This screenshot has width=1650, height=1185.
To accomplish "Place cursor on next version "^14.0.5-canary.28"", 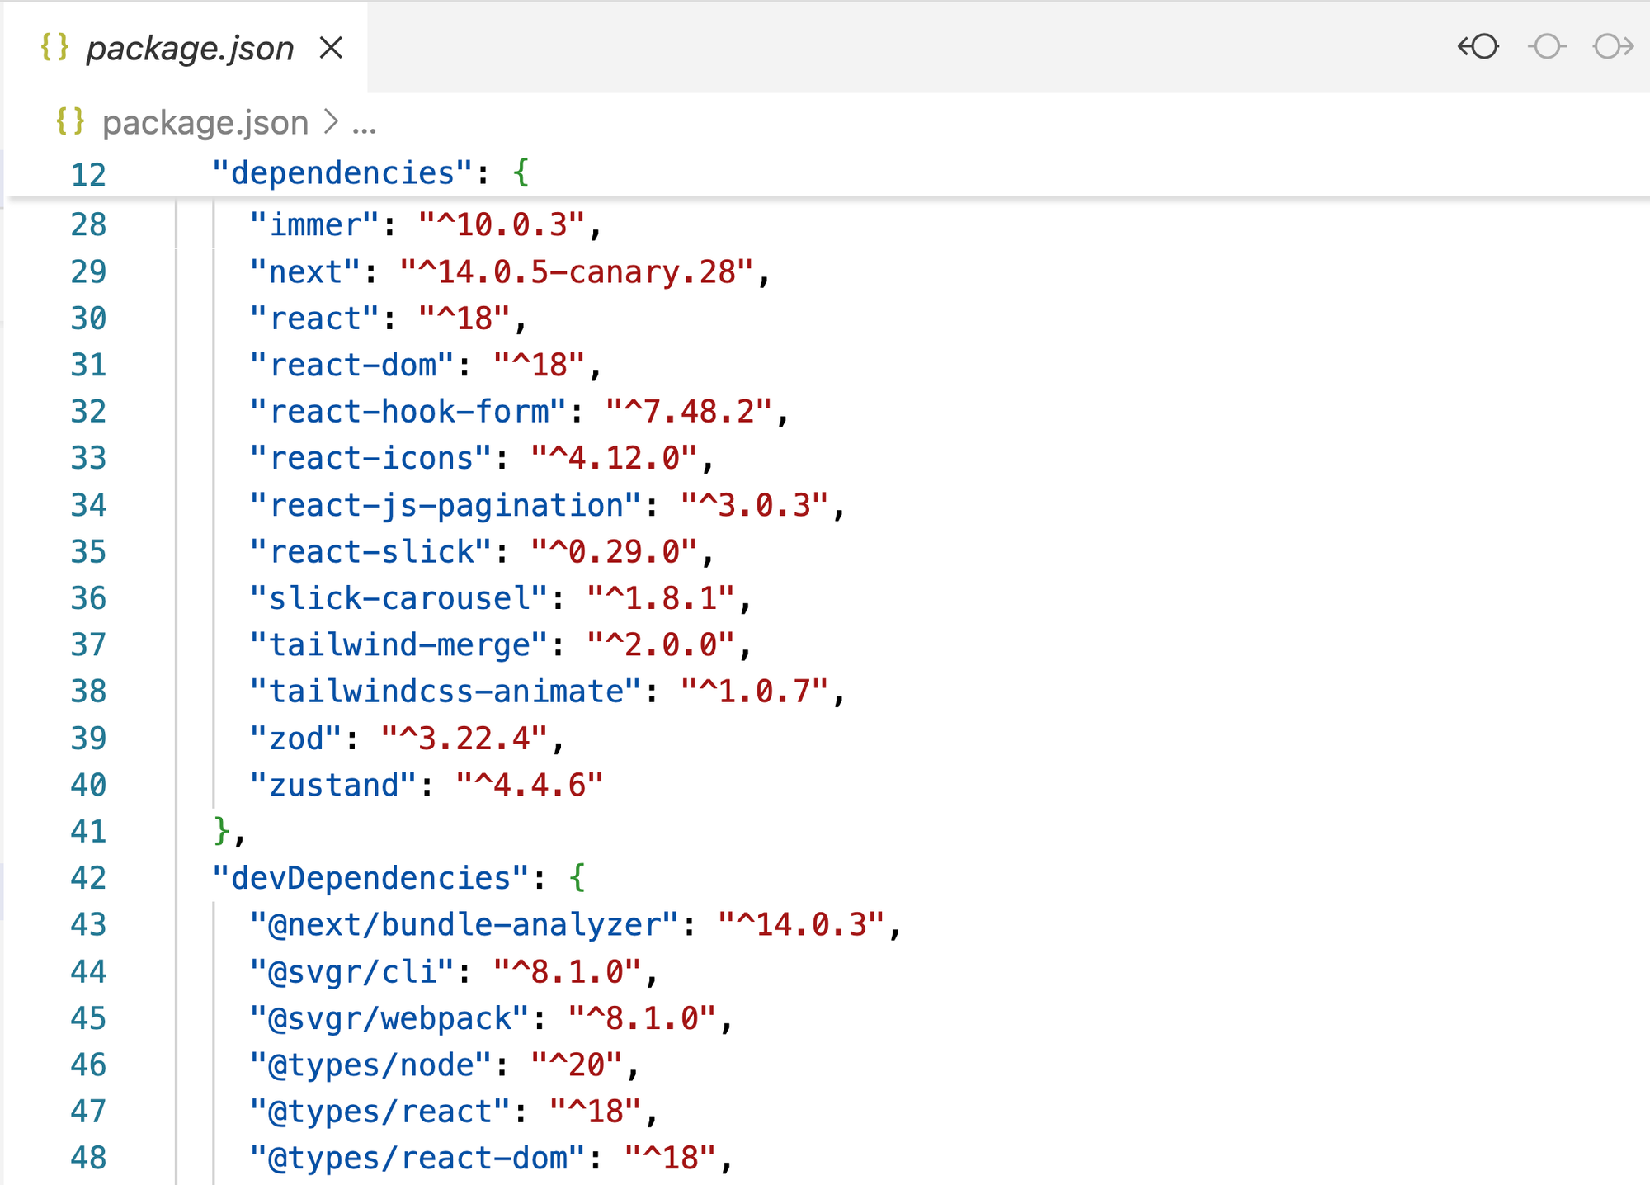I will (x=576, y=271).
